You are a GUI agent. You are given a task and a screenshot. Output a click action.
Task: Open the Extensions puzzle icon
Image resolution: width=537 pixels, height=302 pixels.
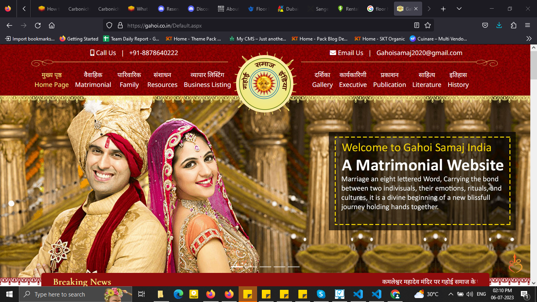coord(513,26)
